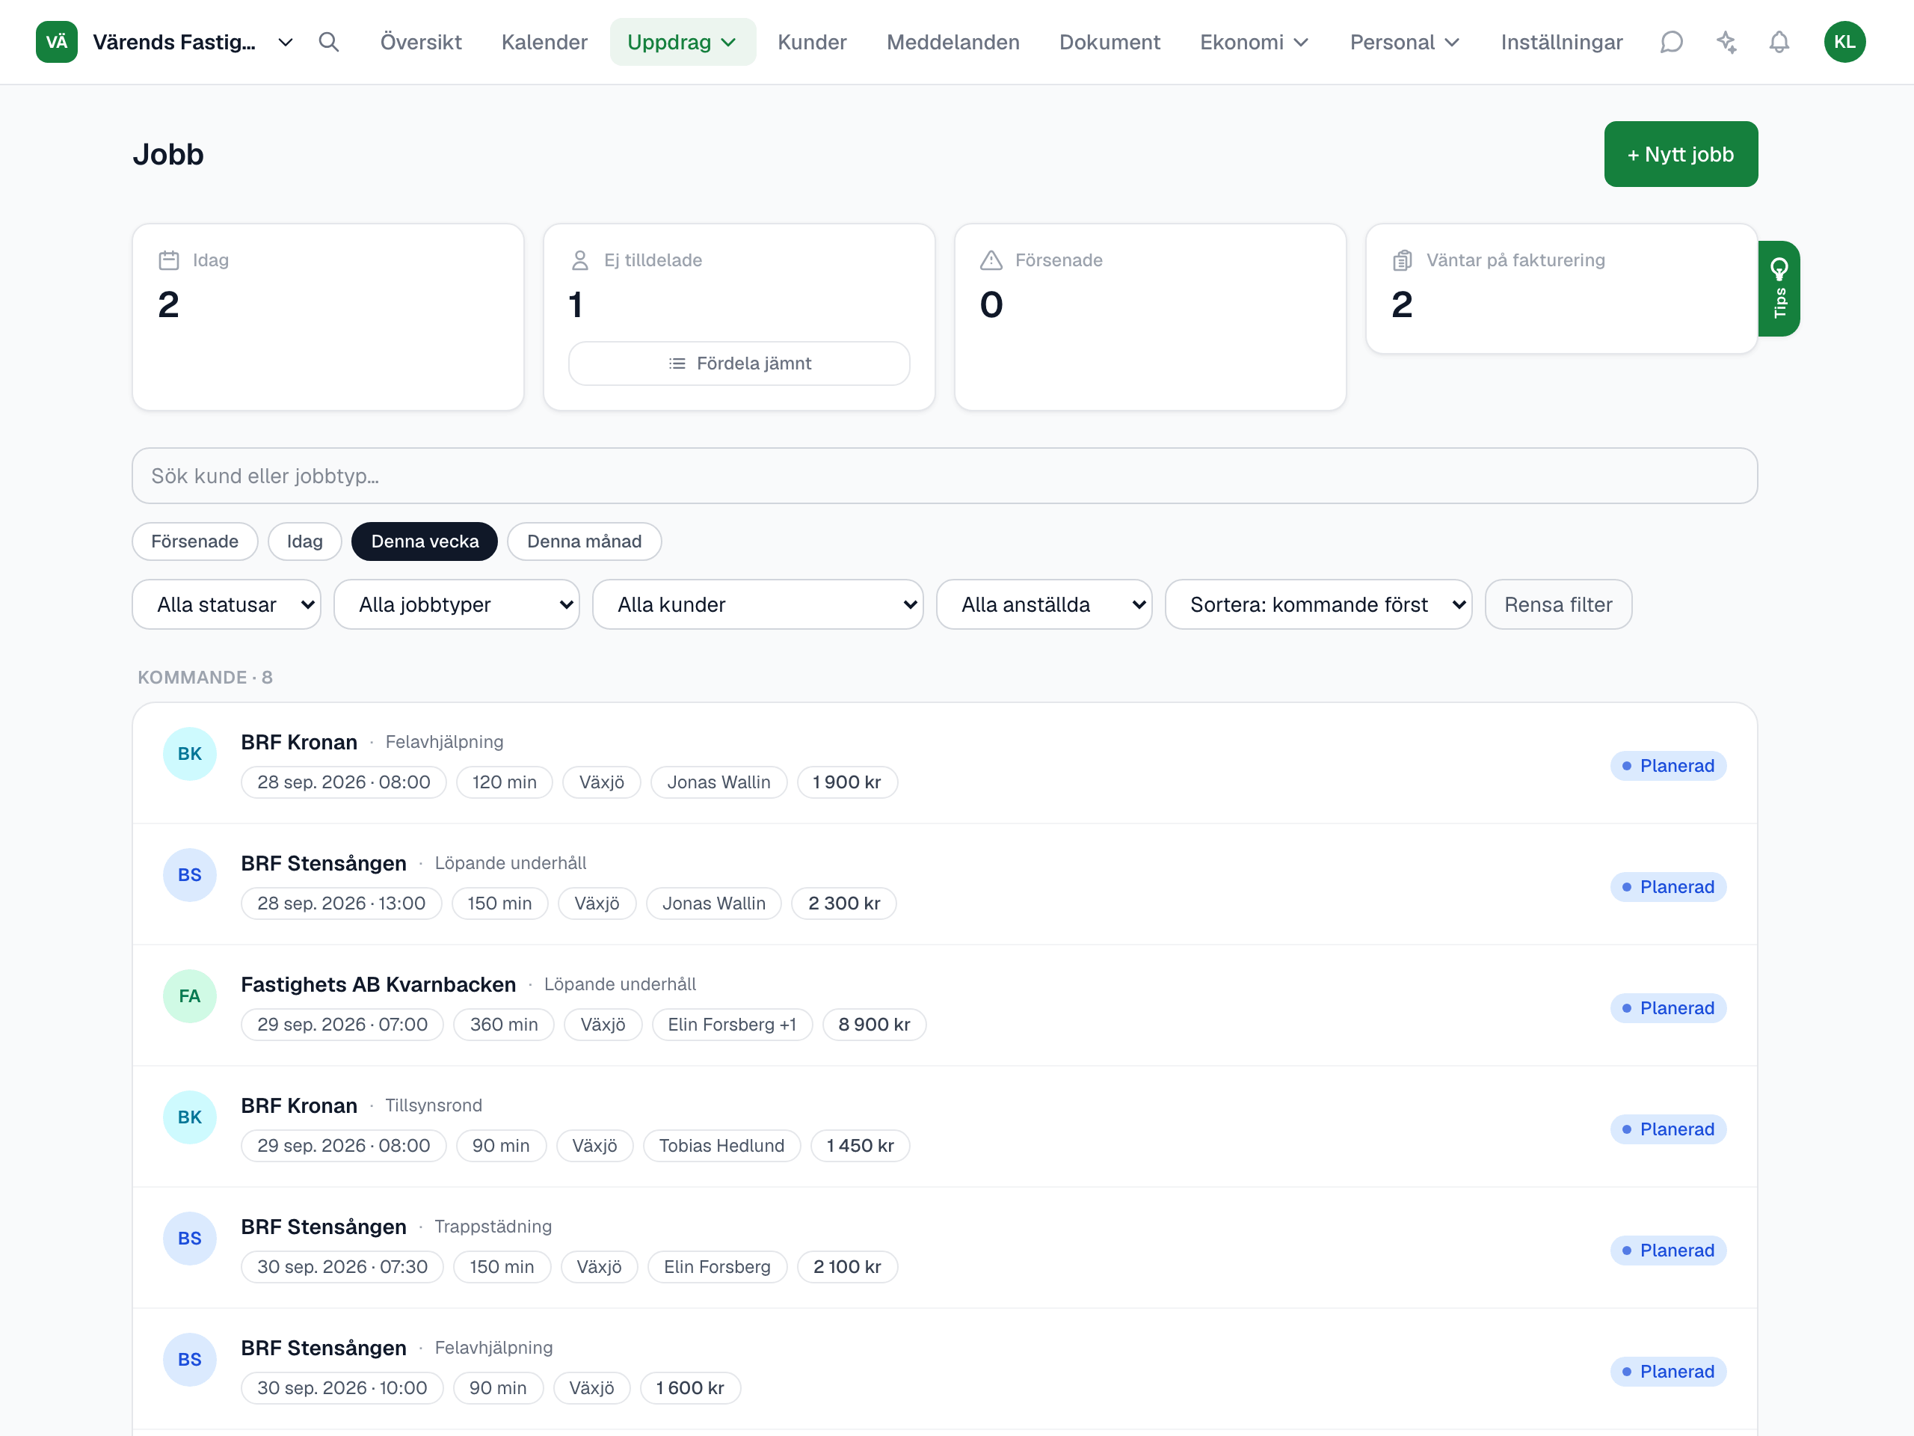Click the BS avatar on Trappstädning row

[x=189, y=1239]
